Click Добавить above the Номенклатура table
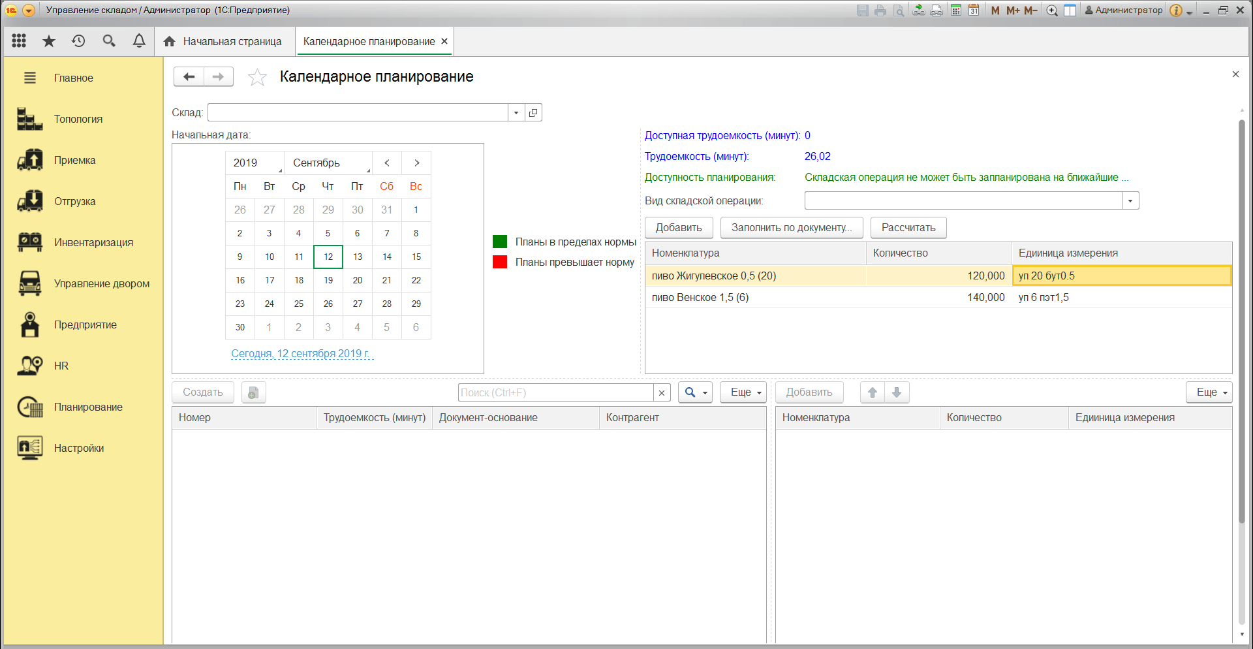This screenshot has height=649, width=1253. pos(679,228)
